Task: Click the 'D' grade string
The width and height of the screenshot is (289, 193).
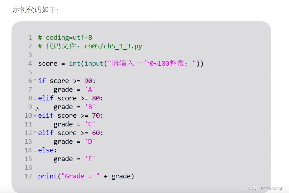Action: click(x=90, y=141)
